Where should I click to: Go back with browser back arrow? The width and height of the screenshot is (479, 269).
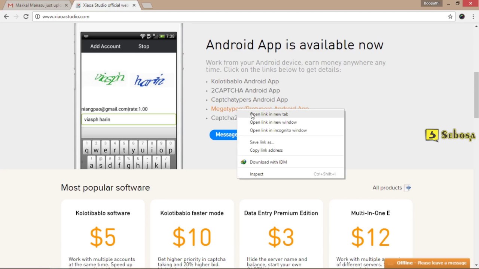(6, 16)
